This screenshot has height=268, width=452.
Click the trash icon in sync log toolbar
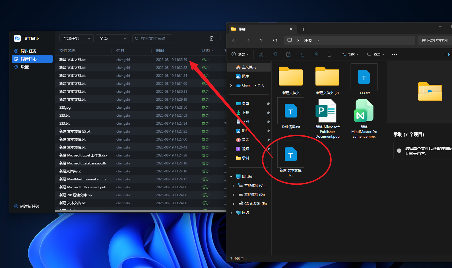211,38
